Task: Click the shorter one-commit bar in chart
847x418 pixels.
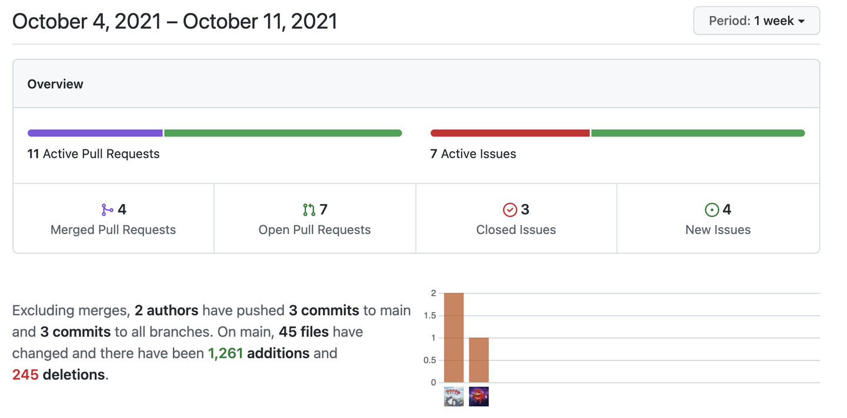Action: click(x=479, y=360)
